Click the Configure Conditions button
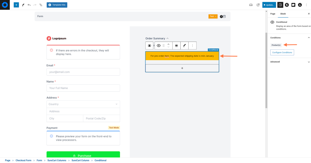 coord(282,52)
